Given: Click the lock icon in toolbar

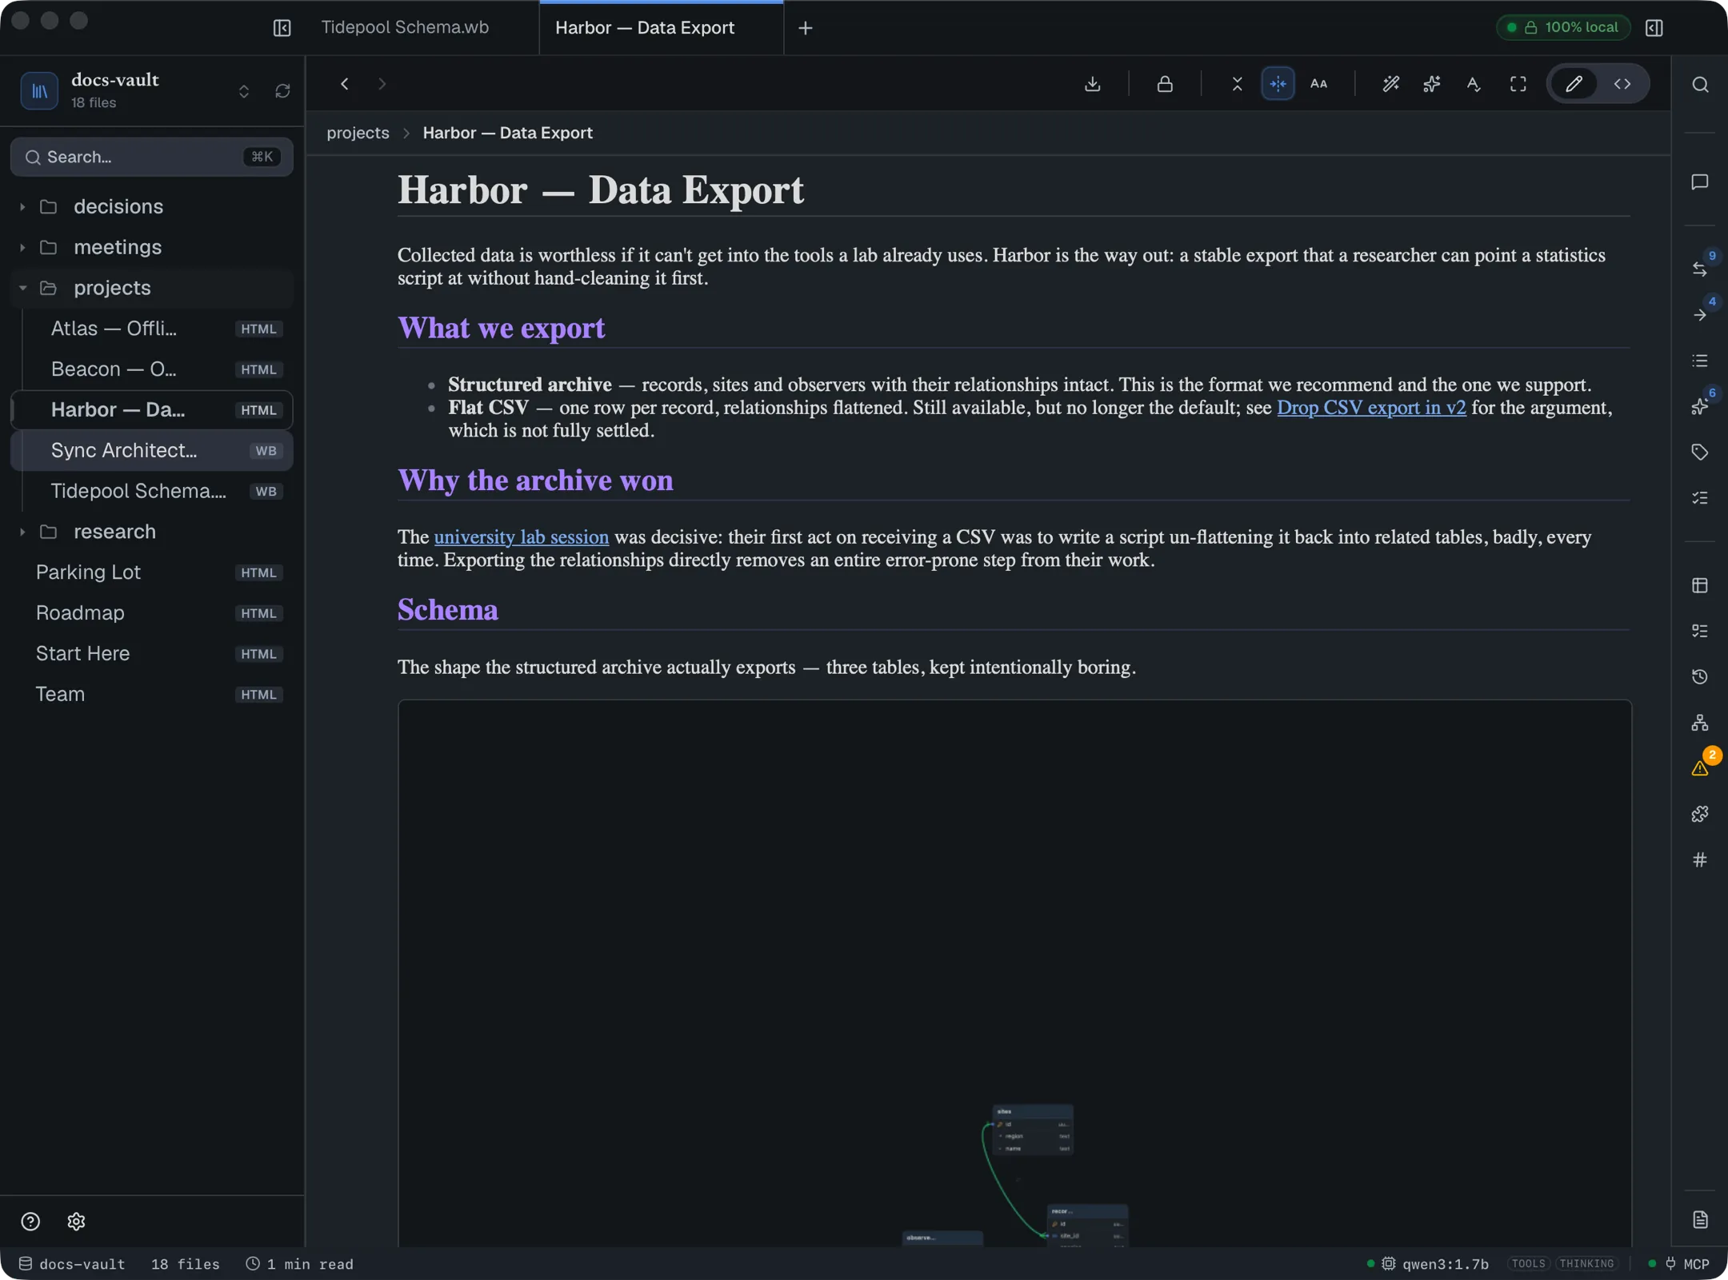Looking at the screenshot, I should 1165,84.
